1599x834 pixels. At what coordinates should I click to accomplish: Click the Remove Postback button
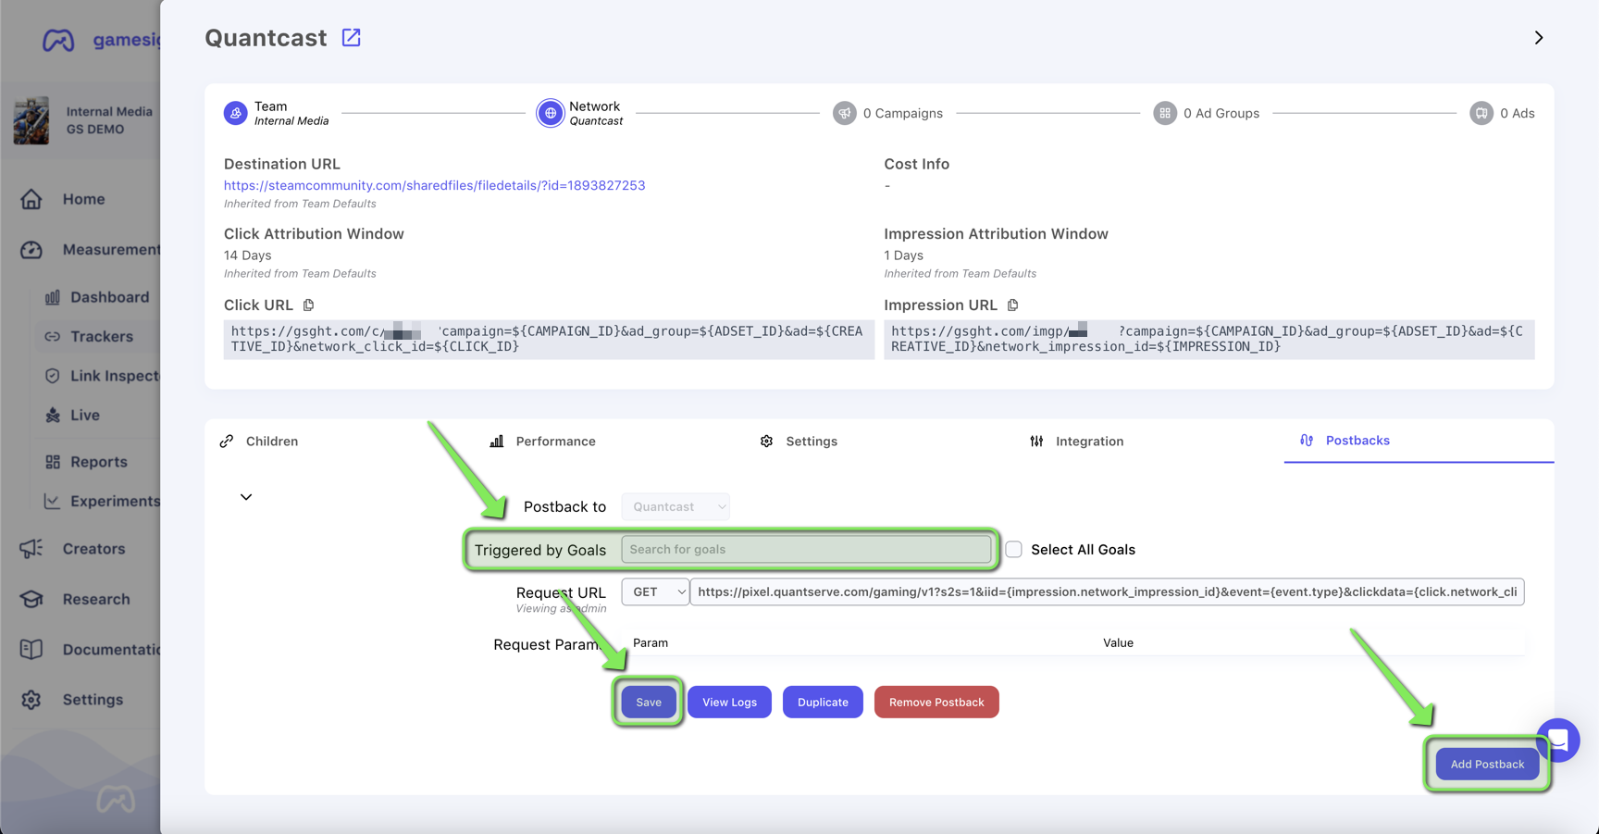936,703
